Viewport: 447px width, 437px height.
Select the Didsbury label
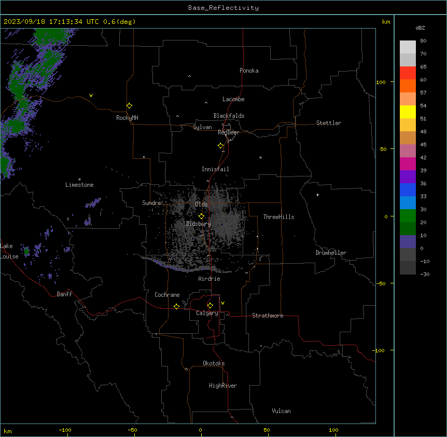[198, 224]
